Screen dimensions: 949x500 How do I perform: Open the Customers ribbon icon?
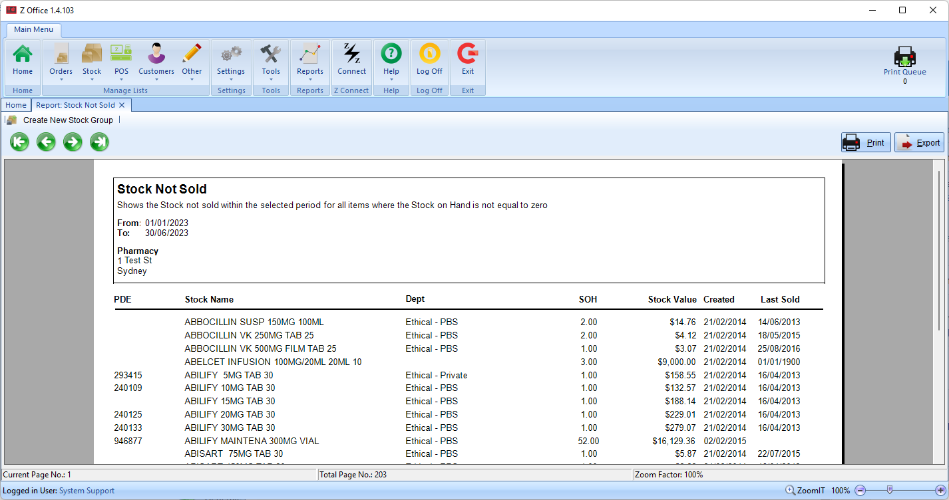[x=156, y=53]
